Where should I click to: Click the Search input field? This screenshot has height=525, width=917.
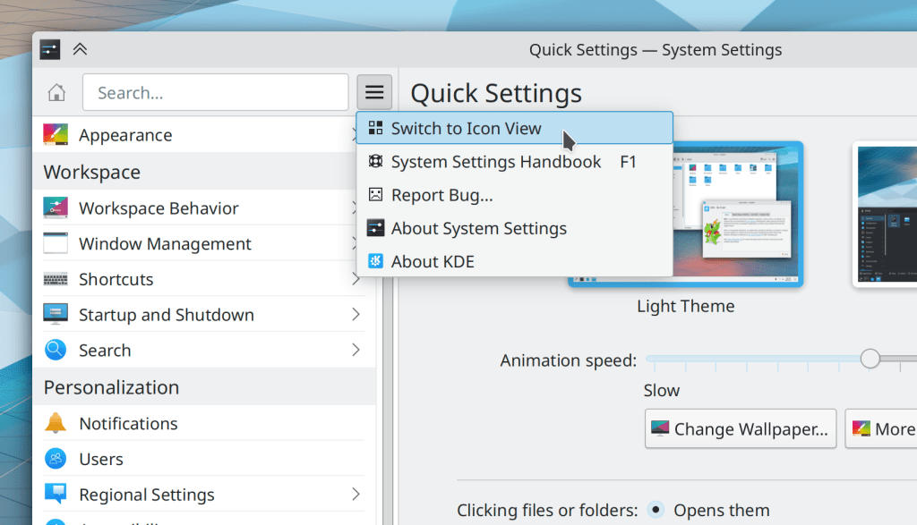tap(215, 93)
